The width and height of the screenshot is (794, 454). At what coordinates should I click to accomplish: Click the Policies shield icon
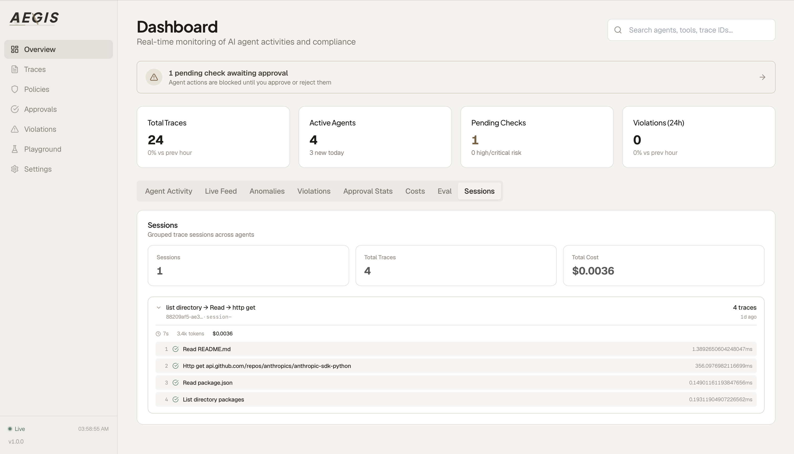[15, 89]
